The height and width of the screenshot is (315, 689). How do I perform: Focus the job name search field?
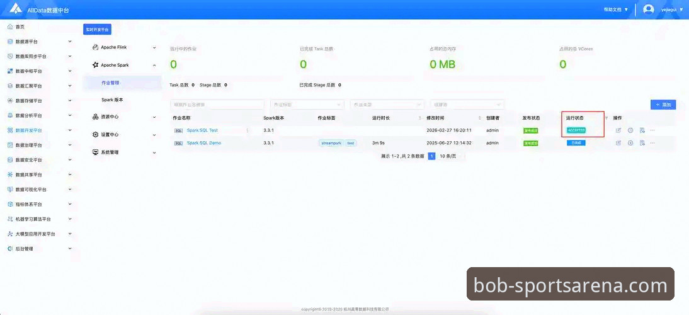pyautogui.click(x=217, y=105)
